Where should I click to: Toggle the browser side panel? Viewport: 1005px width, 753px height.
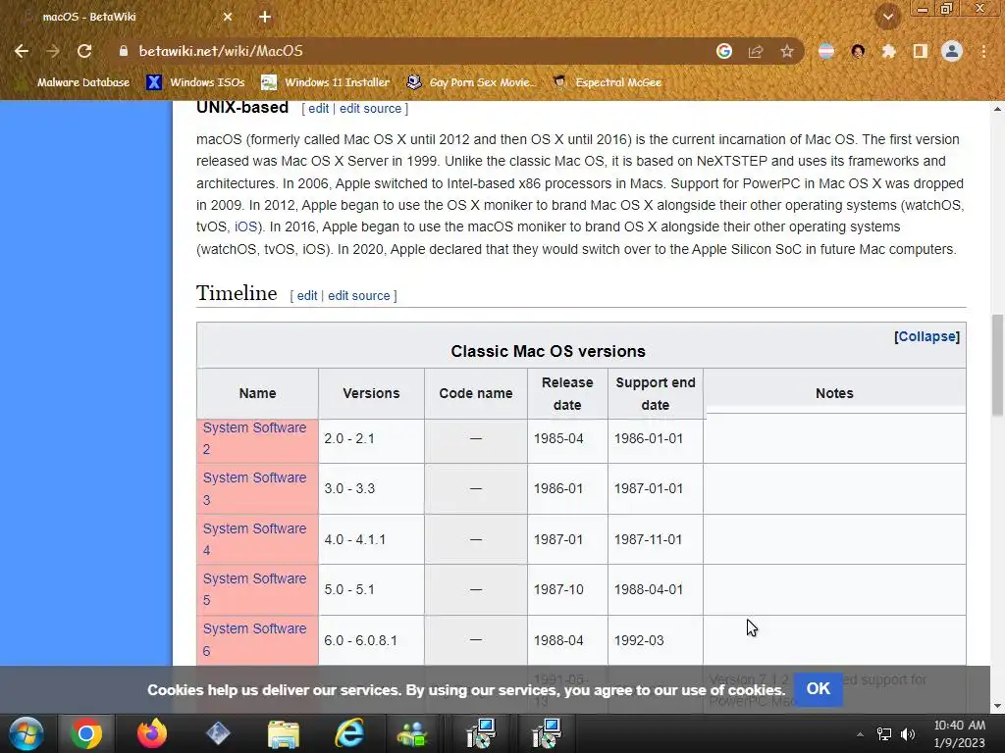921,51
